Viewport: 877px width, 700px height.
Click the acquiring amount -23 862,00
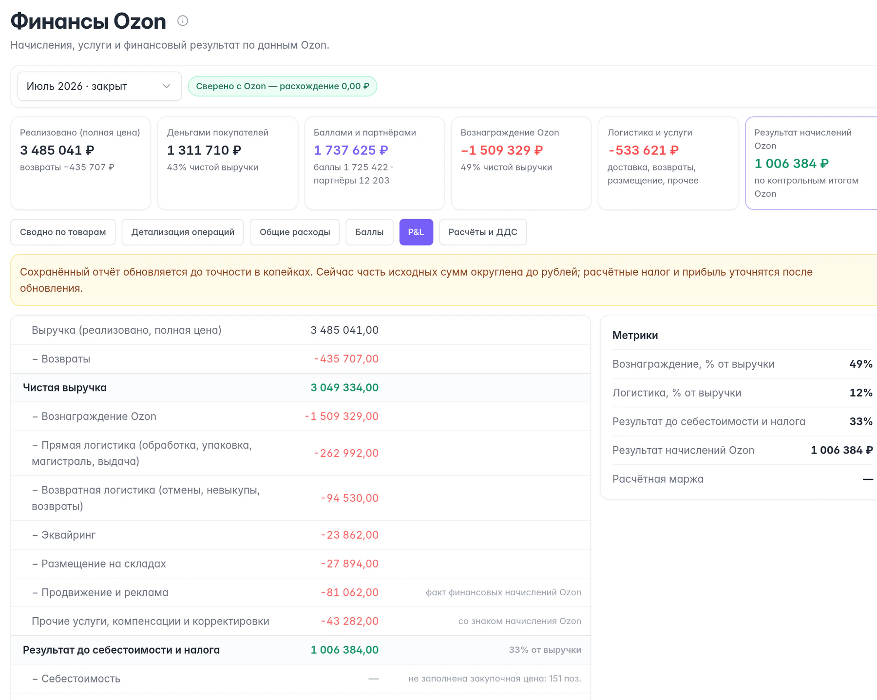(x=349, y=535)
